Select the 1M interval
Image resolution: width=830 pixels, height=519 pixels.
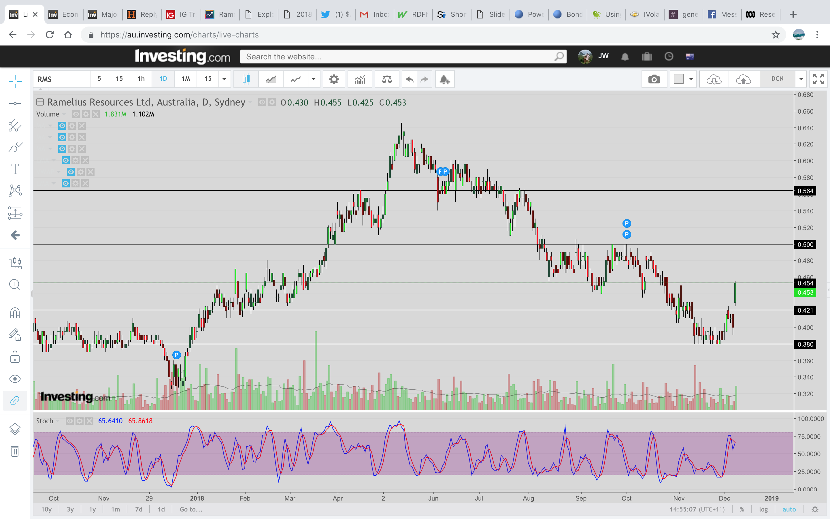[186, 79]
